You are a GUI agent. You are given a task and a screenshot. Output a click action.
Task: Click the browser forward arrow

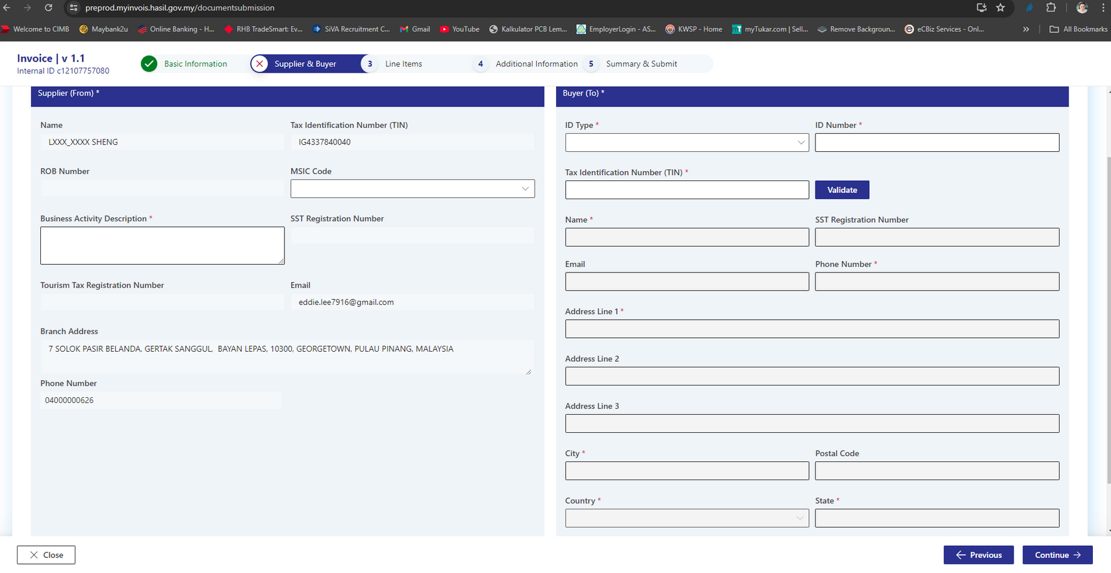click(27, 8)
